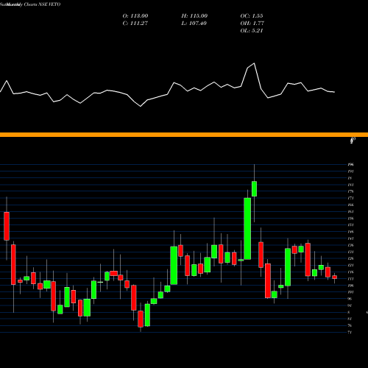This screenshot has height=368, width=368.
Task: Click the 161 price axis label
Action: coord(350,211)
